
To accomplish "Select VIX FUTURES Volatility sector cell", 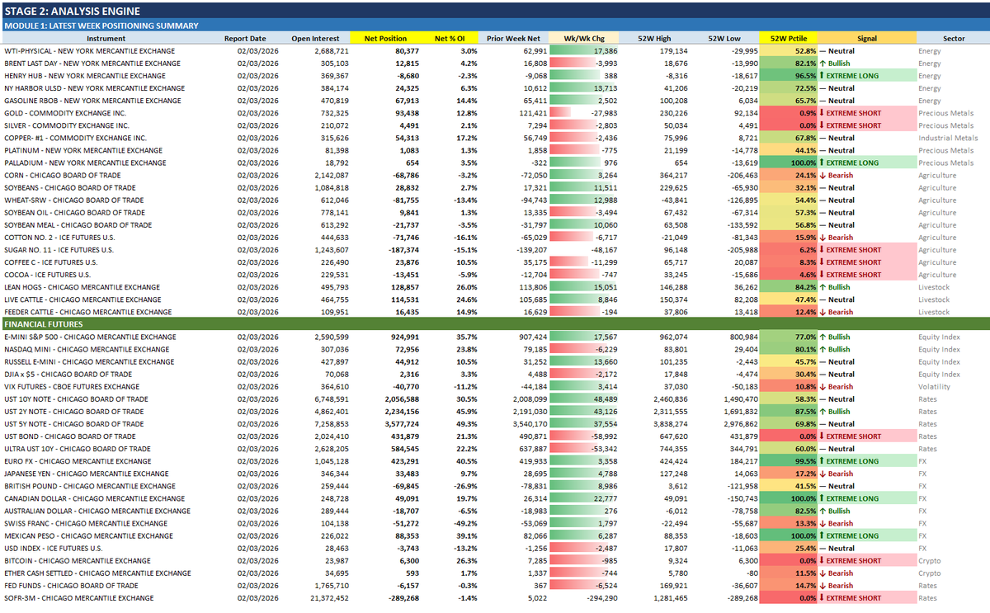I will 953,386.
